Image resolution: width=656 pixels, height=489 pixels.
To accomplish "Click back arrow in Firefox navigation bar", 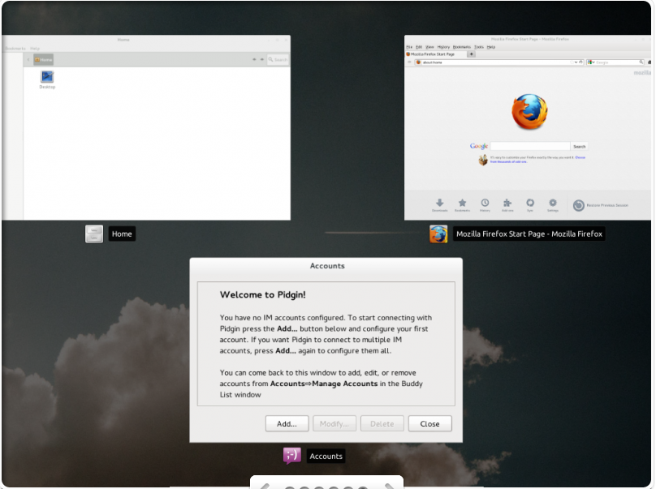I will (x=409, y=62).
